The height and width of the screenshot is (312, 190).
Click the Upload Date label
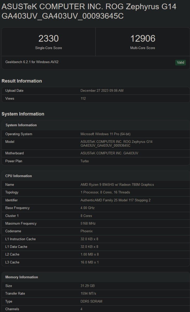[x=14, y=91]
